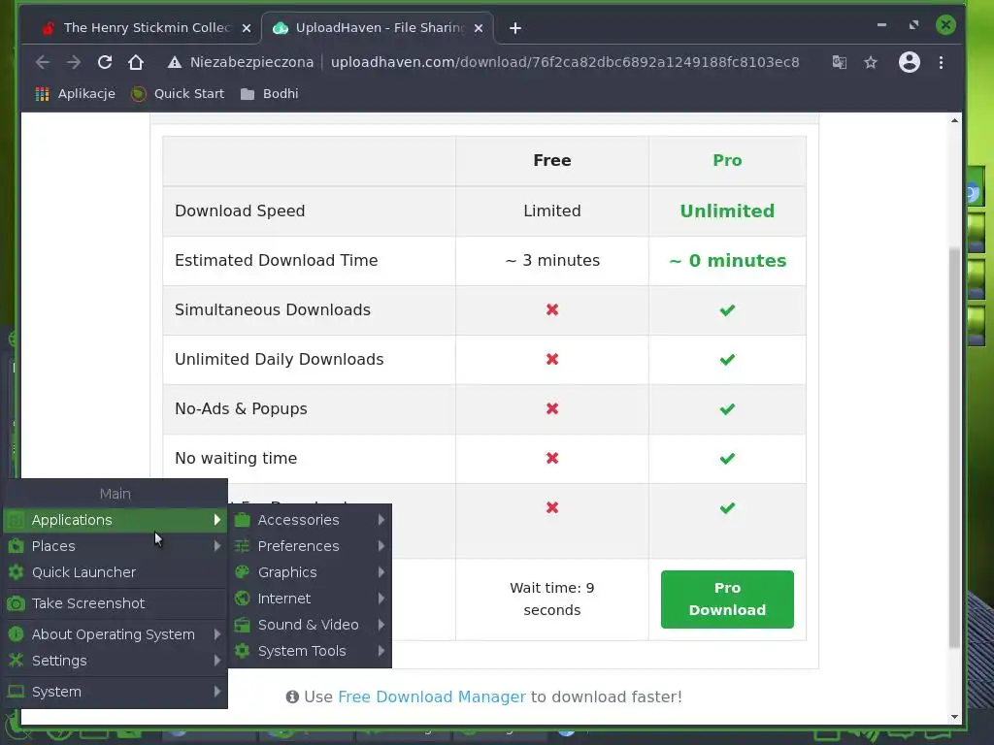The image size is (994, 745).
Task: Expand arrow beside Applications entry
Action: point(216,520)
